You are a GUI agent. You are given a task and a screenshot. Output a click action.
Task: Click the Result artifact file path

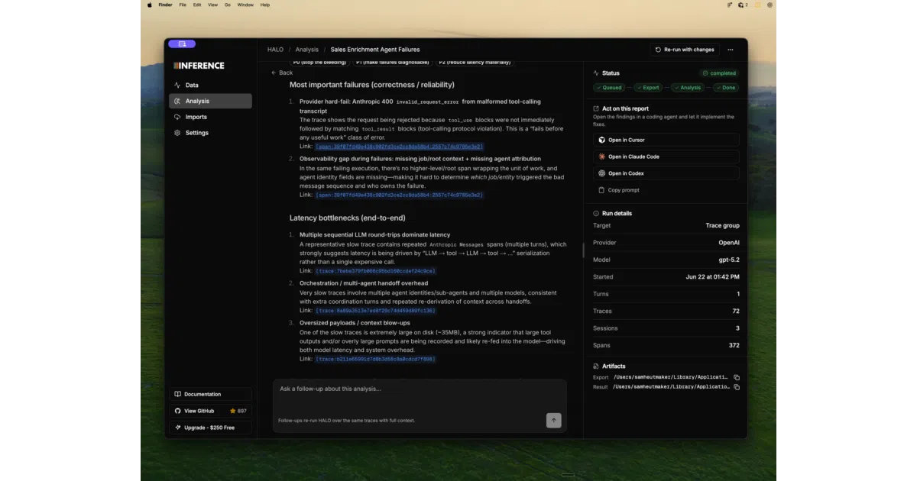(671, 387)
